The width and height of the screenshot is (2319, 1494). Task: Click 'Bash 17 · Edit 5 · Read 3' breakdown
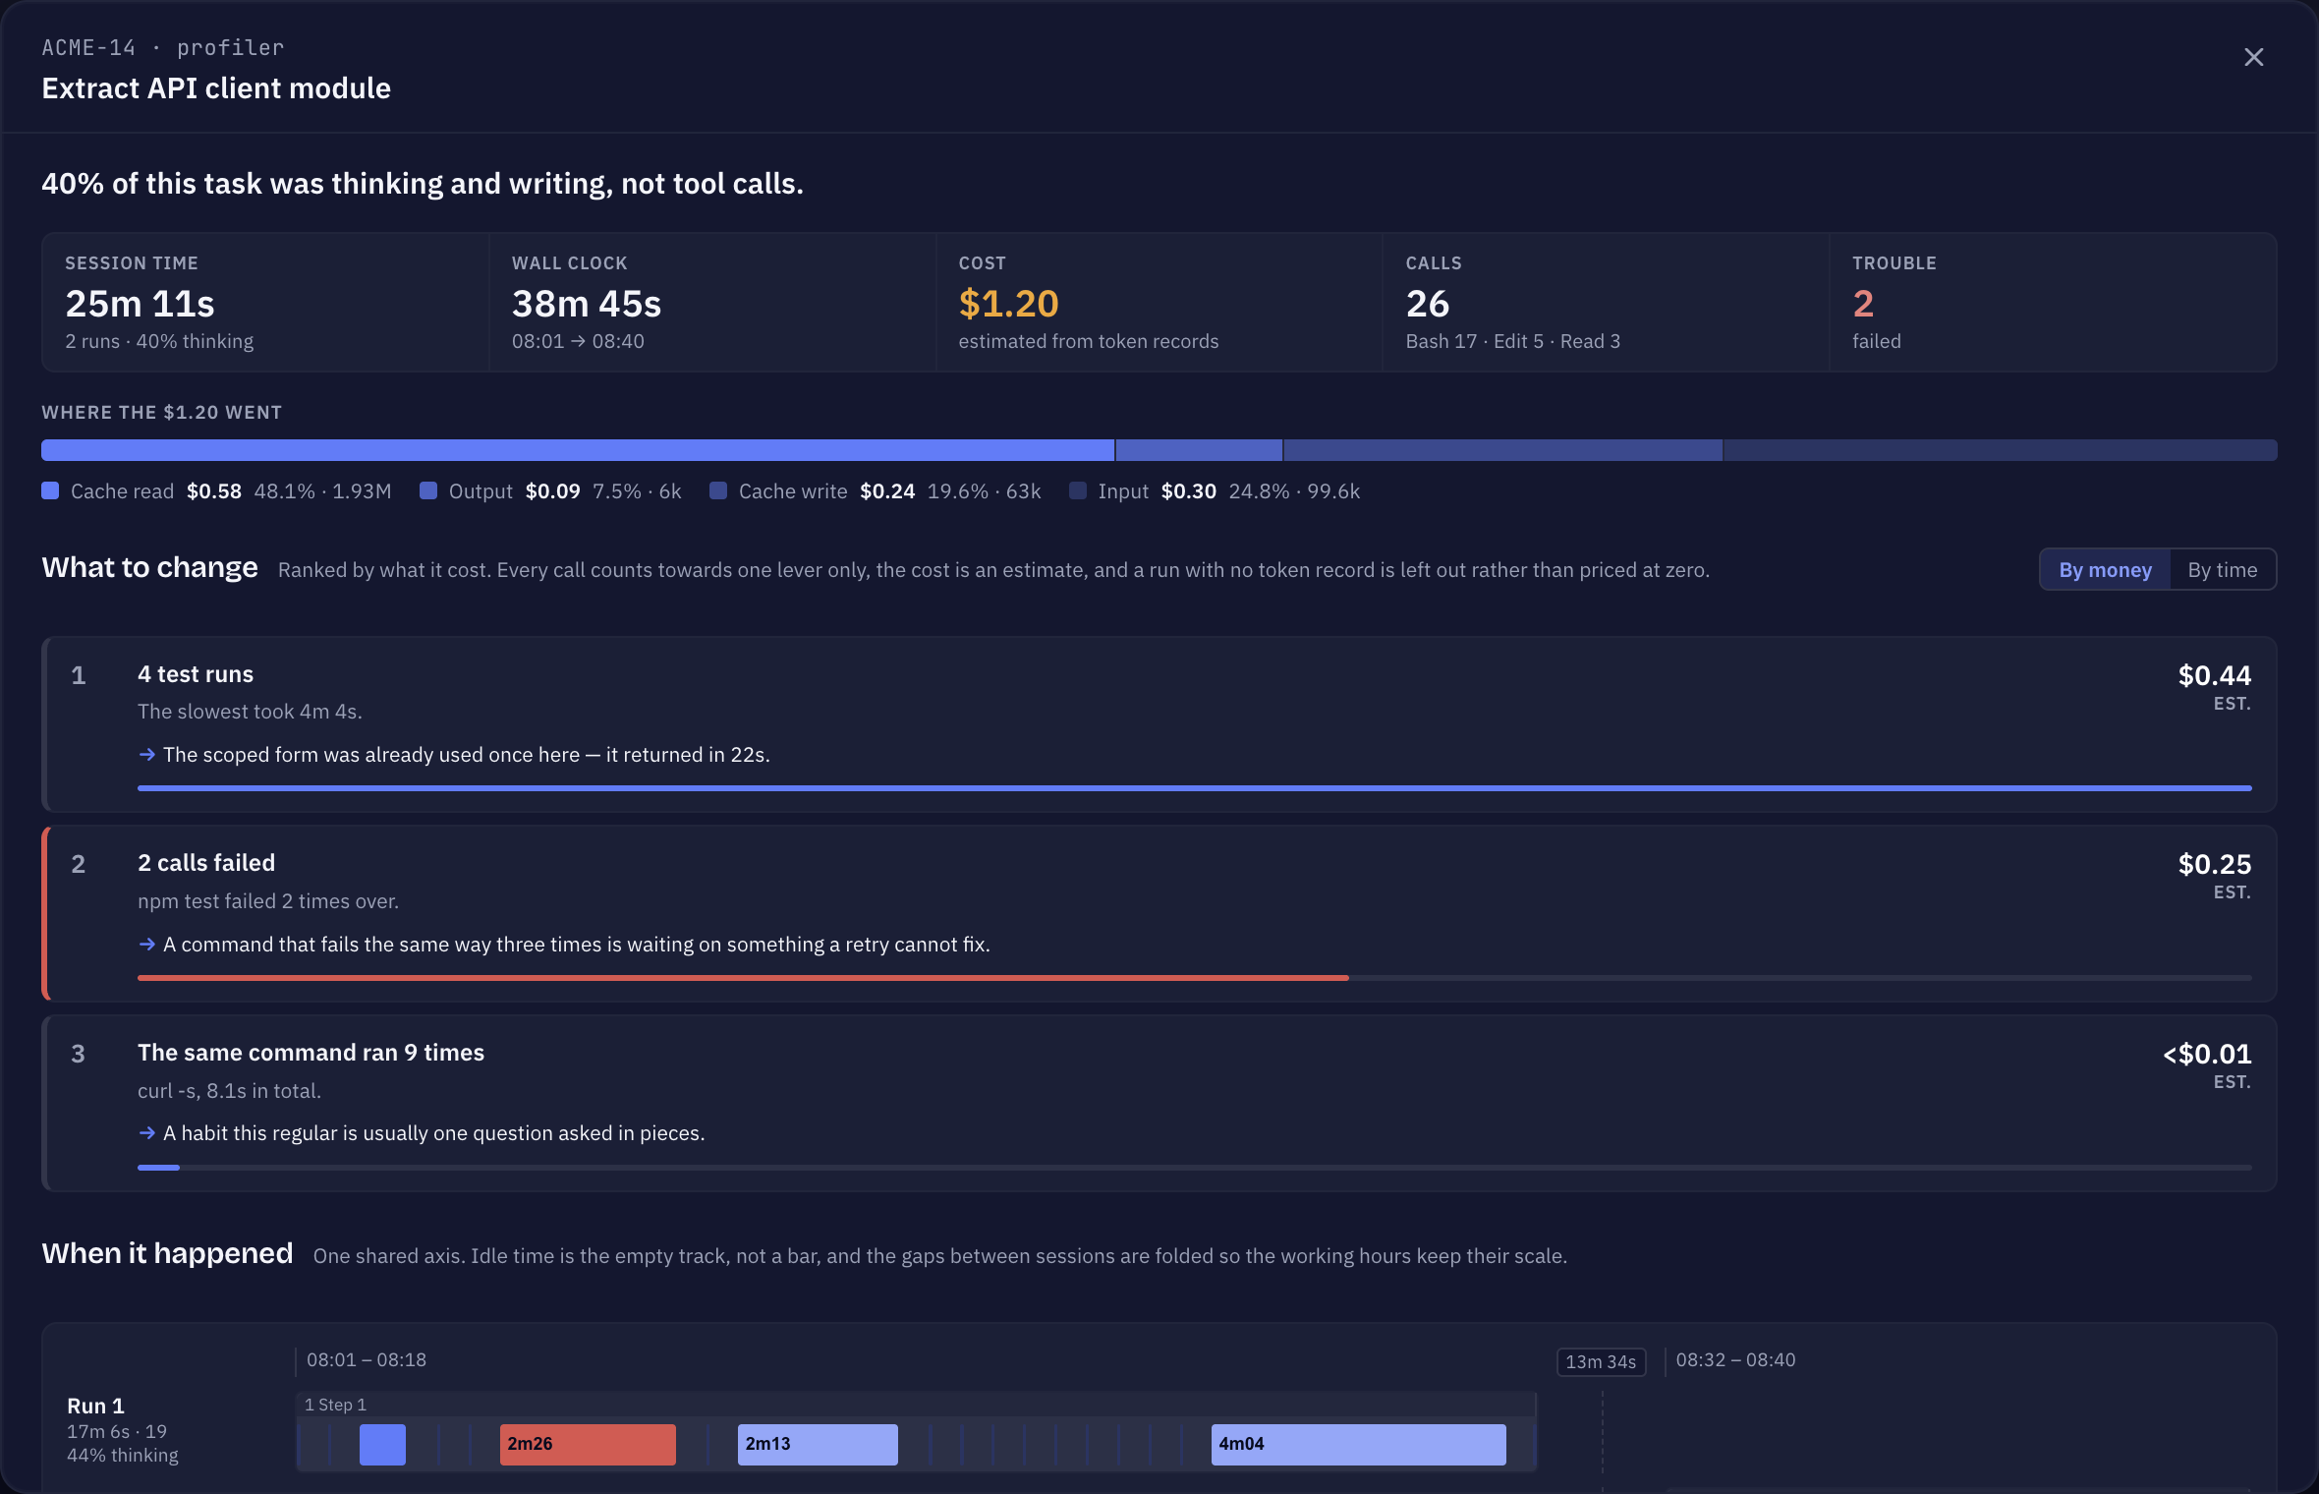(1512, 341)
